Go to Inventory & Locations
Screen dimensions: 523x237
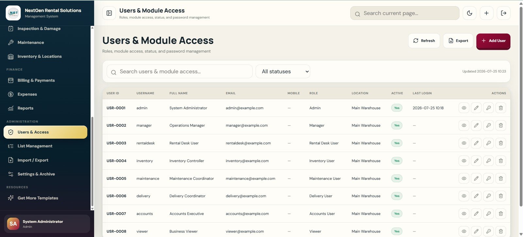coord(45,56)
